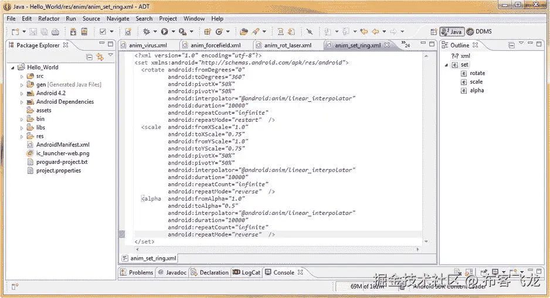Open the Android SDK Manager icon
550x298 pixels.
click(73, 32)
